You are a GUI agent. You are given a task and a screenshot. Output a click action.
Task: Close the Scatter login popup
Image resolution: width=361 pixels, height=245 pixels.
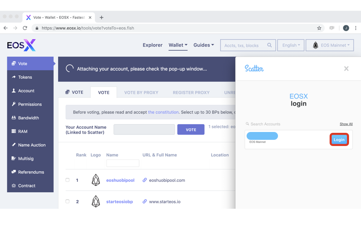pos(346,68)
